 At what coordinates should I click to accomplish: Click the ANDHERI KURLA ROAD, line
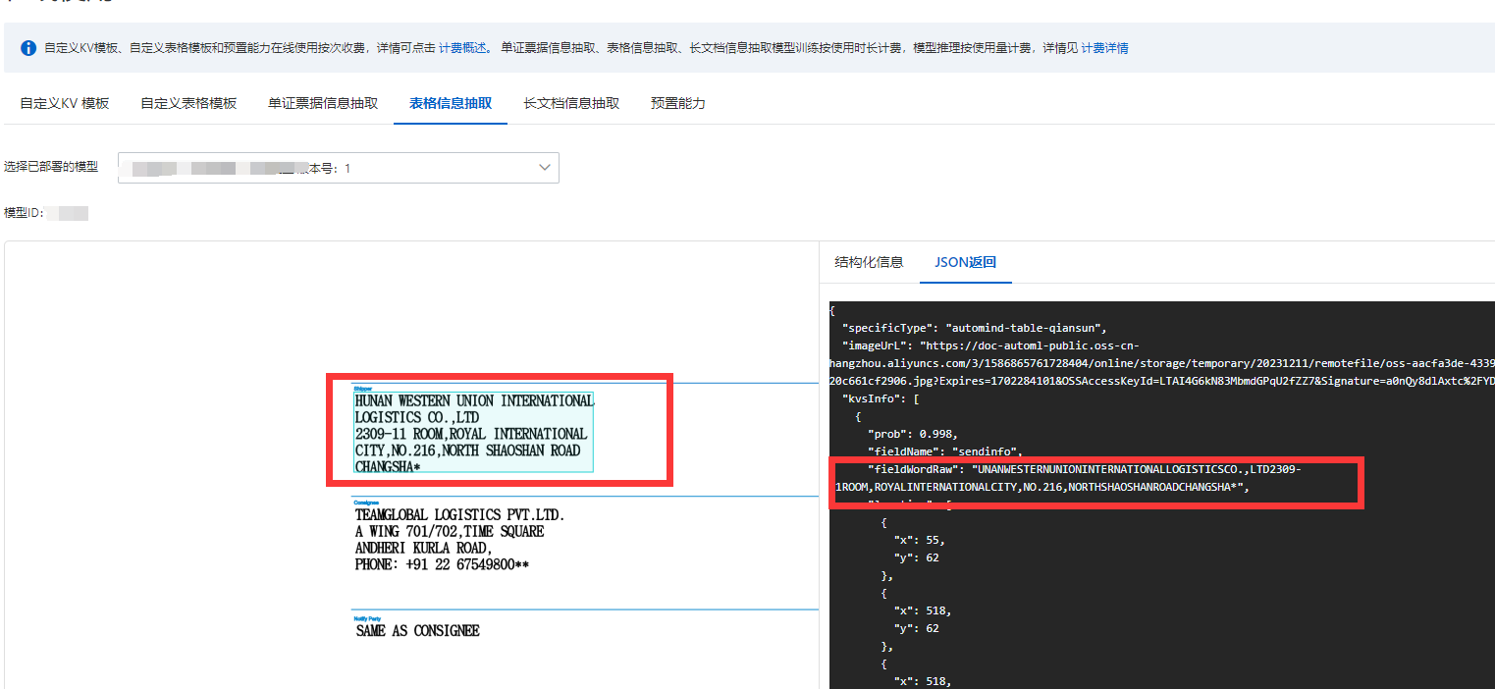[x=423, y=549]
